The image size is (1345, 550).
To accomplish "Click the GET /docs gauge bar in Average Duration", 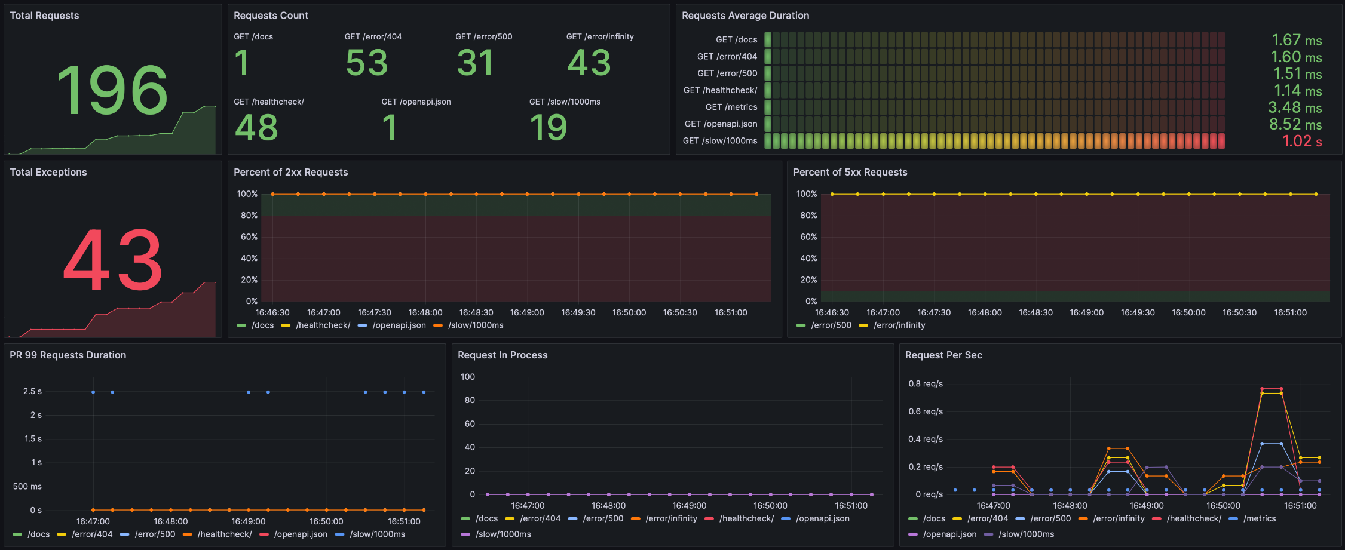I will click(994, 39).
